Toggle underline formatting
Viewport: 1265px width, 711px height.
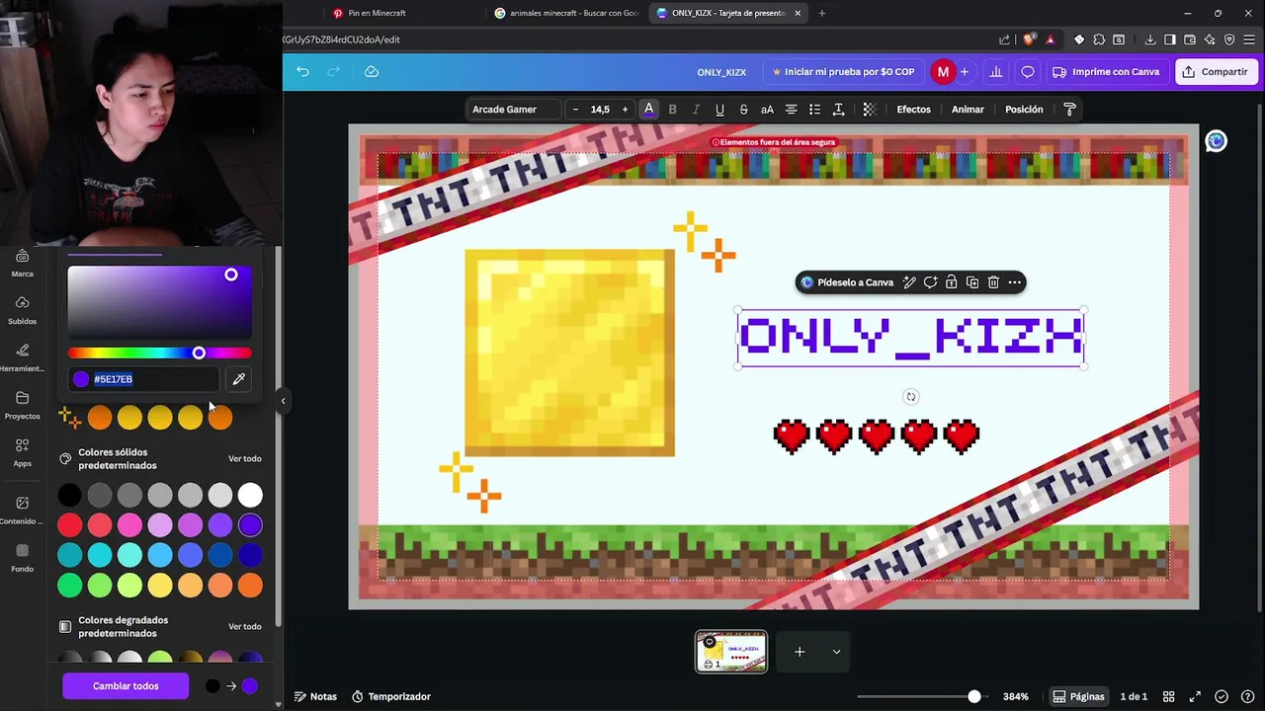click(x=719, y=110)
